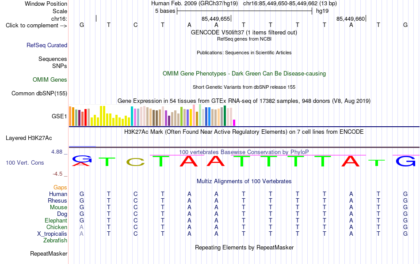Click the Zebrafish species row label

[x=55, y=241]
